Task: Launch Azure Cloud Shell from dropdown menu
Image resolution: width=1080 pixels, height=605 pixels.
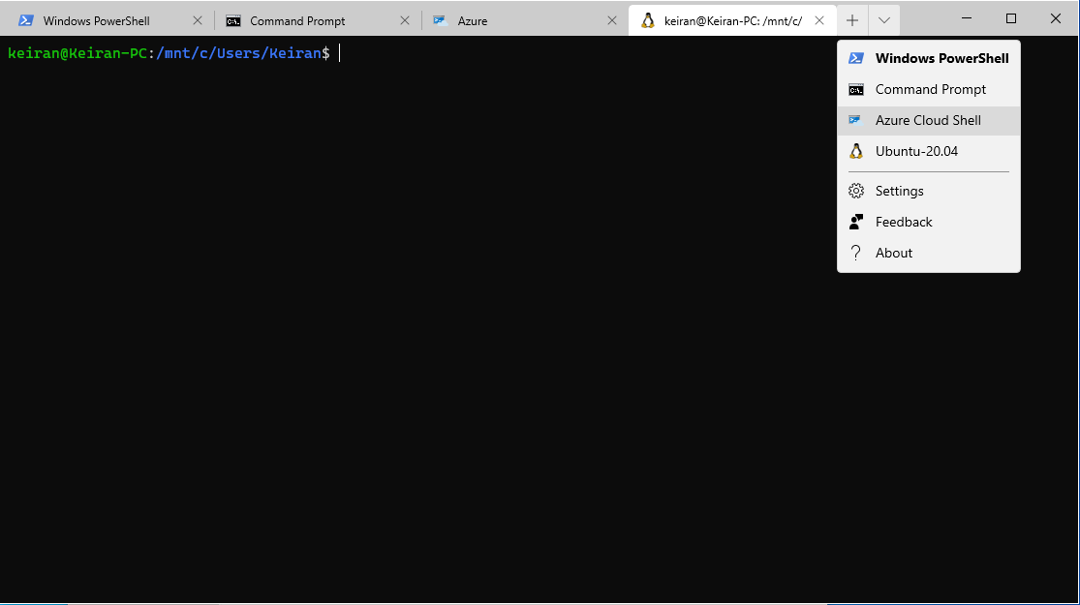Action: coord(929,120)
